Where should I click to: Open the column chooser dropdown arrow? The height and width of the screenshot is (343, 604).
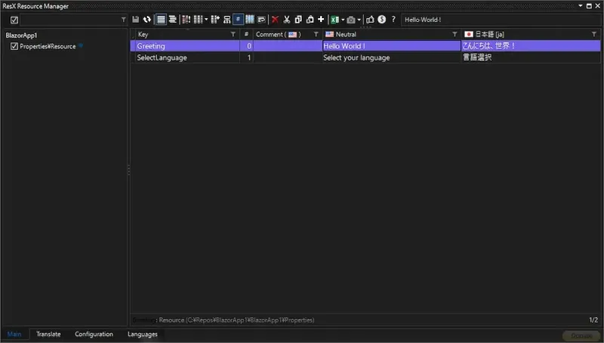tap(206, 20)
